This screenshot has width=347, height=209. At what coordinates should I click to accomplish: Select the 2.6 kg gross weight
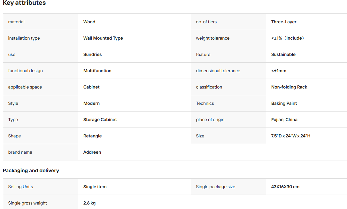(89, 203)
